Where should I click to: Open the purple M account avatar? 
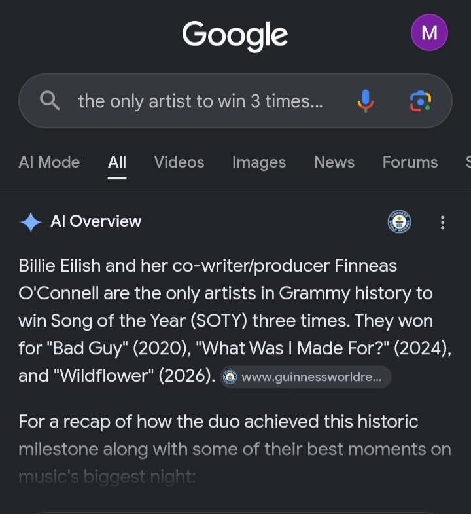click(429, 33)
